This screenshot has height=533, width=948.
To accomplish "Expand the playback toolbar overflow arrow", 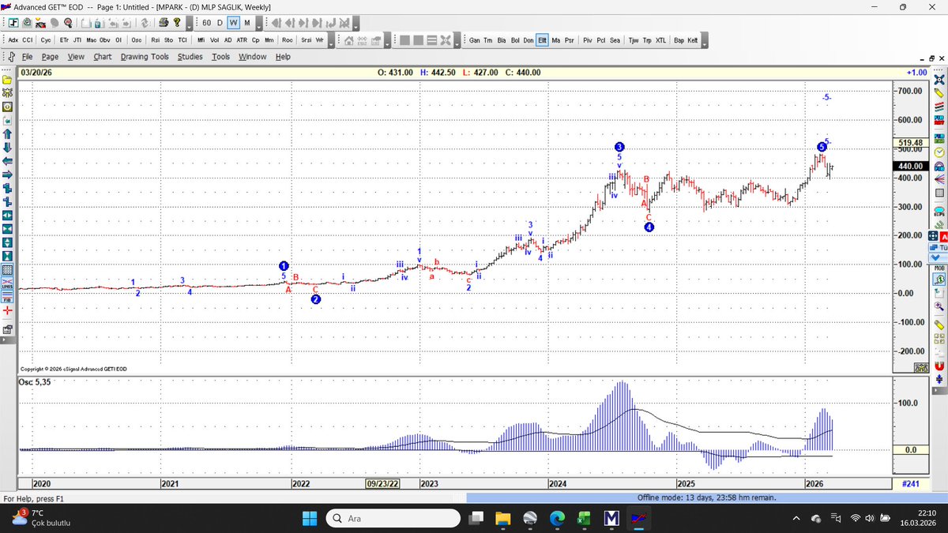I will 355,24.
